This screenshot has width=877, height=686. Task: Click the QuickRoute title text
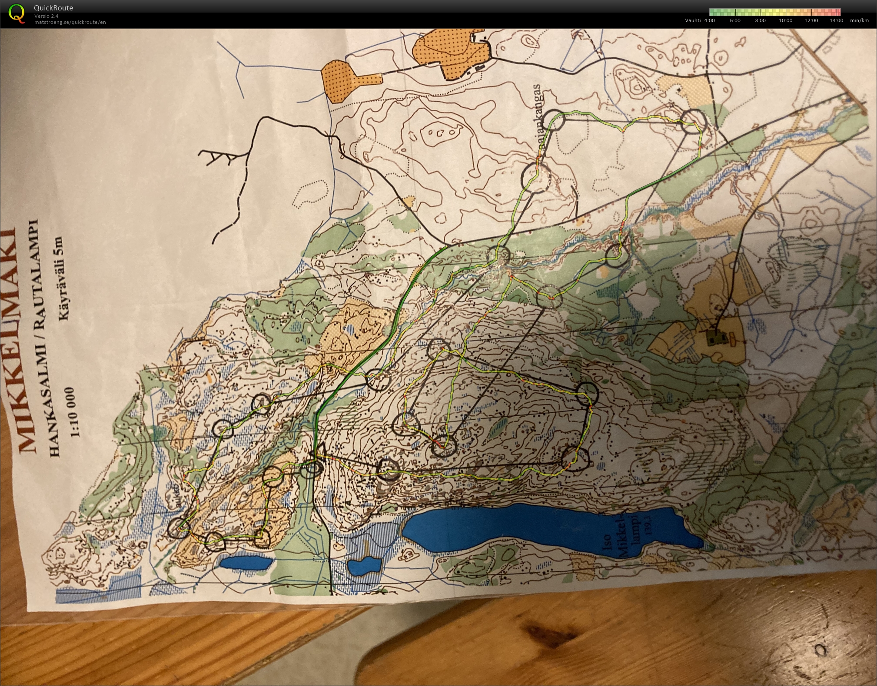coord(53,8)
